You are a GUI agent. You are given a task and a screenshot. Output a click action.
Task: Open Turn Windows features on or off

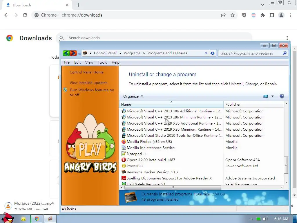[92, 92]
